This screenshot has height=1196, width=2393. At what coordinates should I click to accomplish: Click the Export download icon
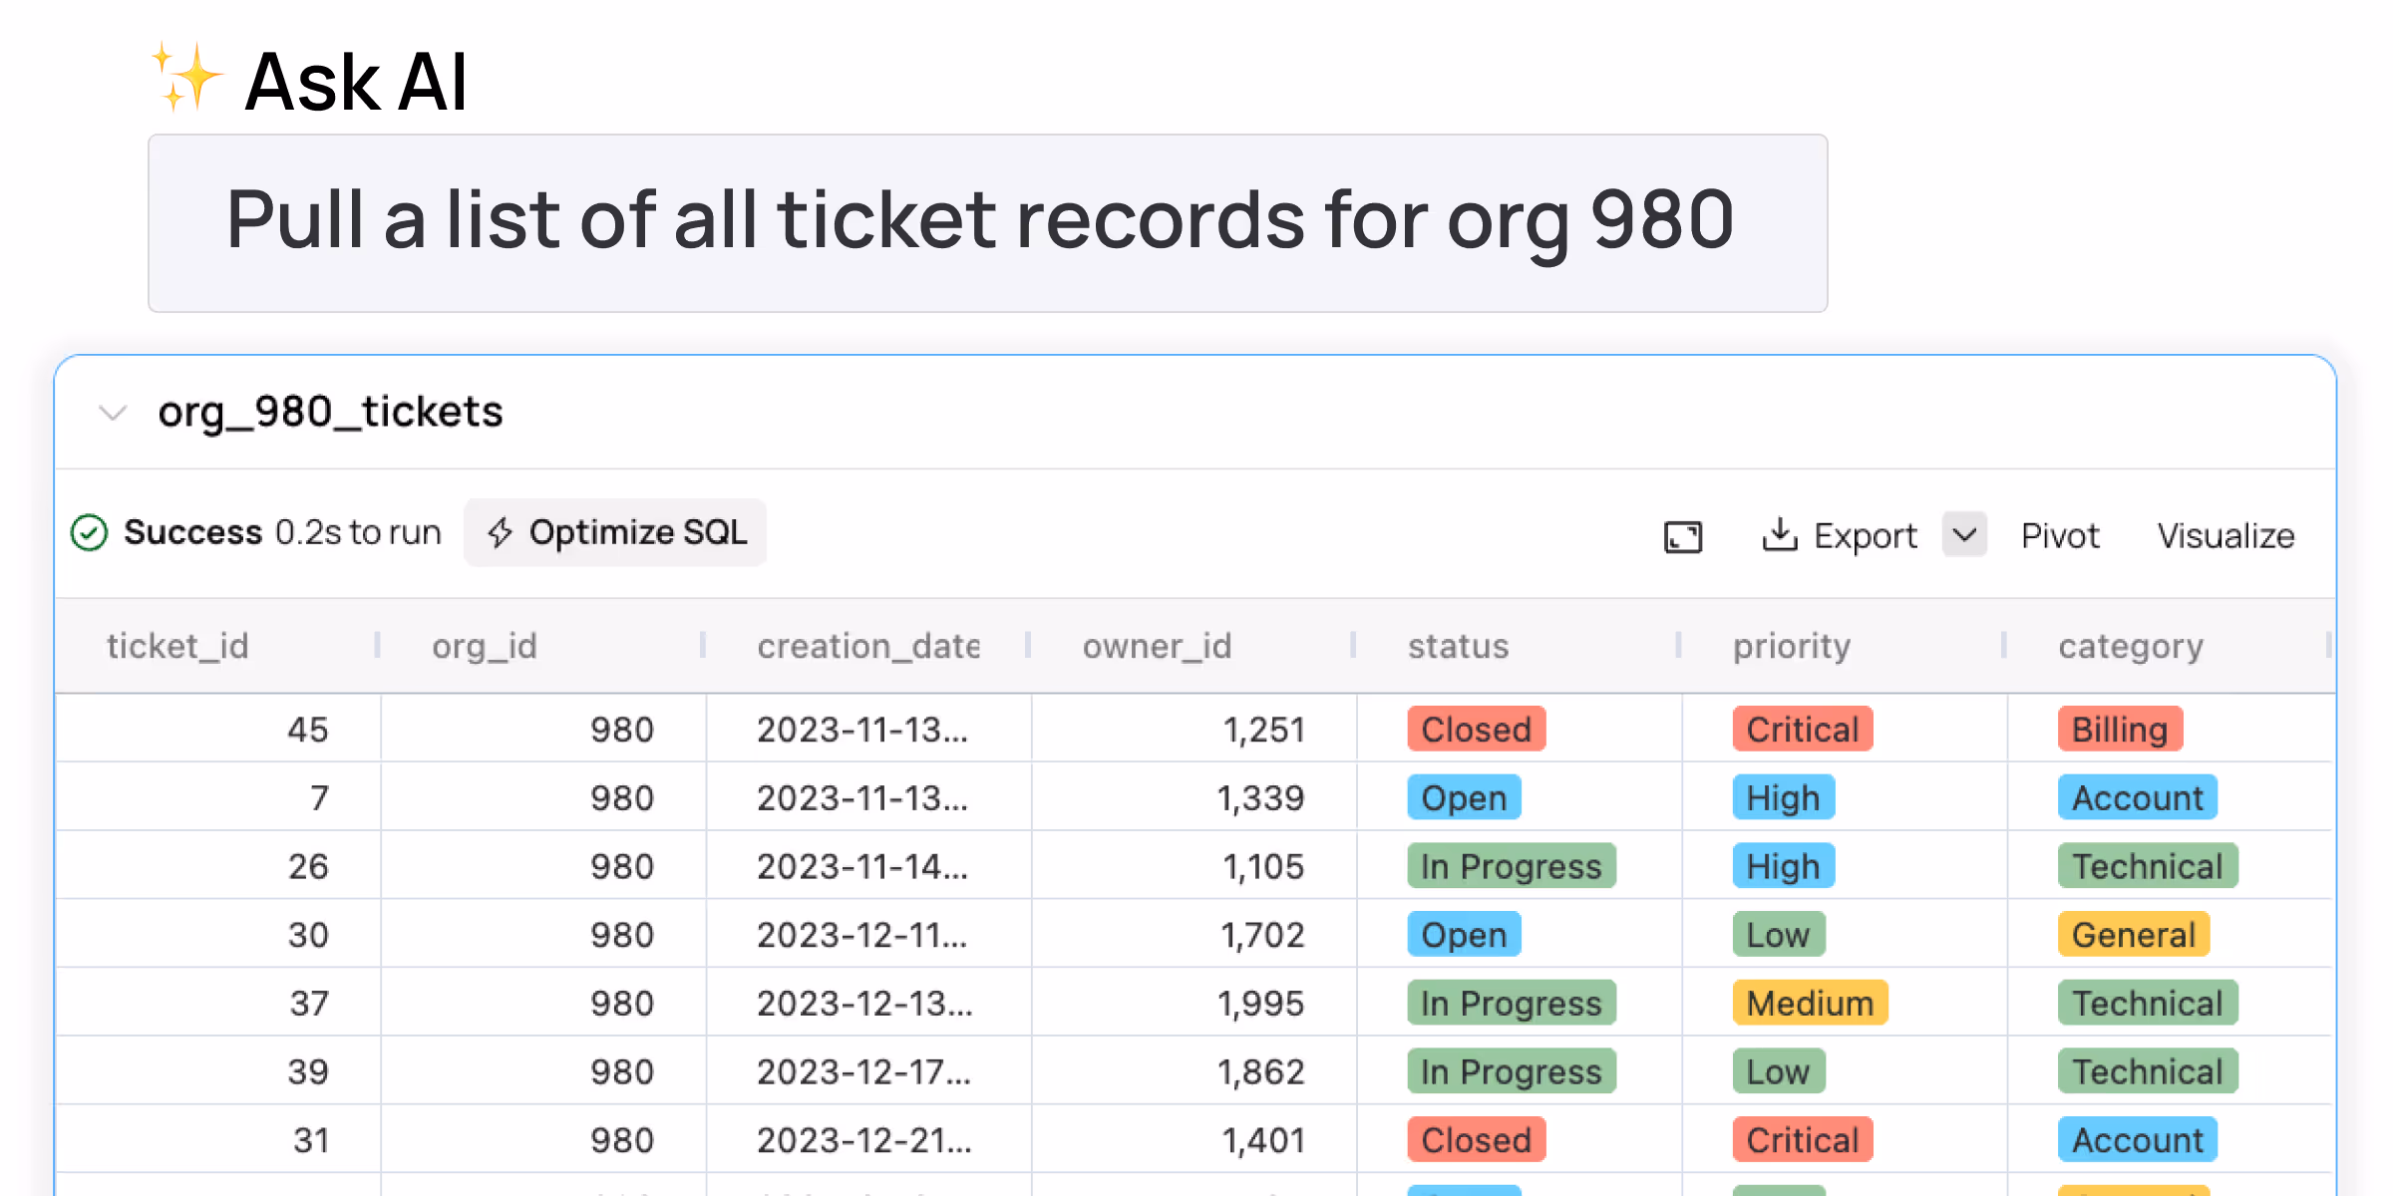point(1779,534)
